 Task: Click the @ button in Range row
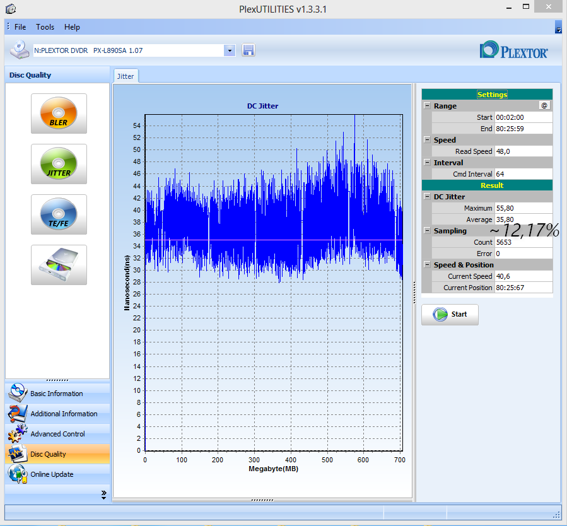click(544, 106)
